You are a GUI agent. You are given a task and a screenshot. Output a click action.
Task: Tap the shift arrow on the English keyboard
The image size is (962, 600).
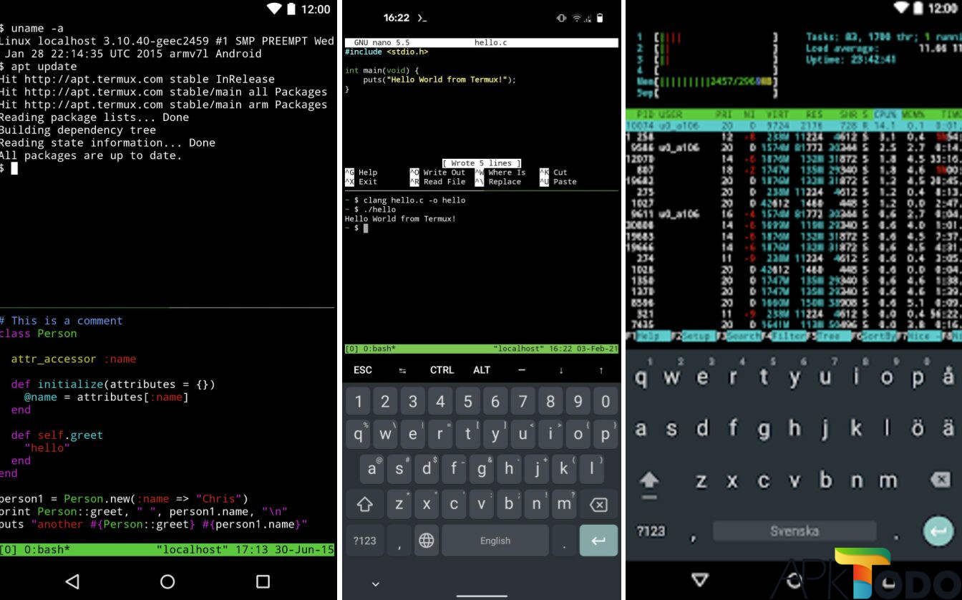tap(364, 505)
